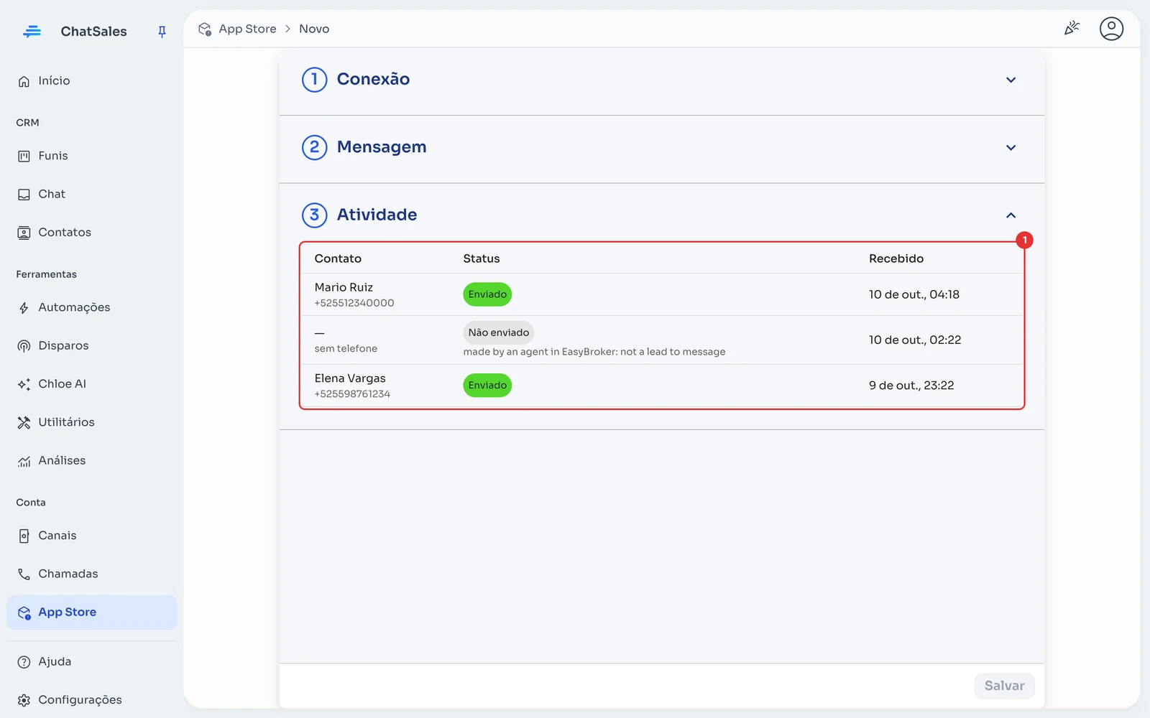1150x718 pixels.
Task: Click step number 3 circle
Action: coord(314,215)
